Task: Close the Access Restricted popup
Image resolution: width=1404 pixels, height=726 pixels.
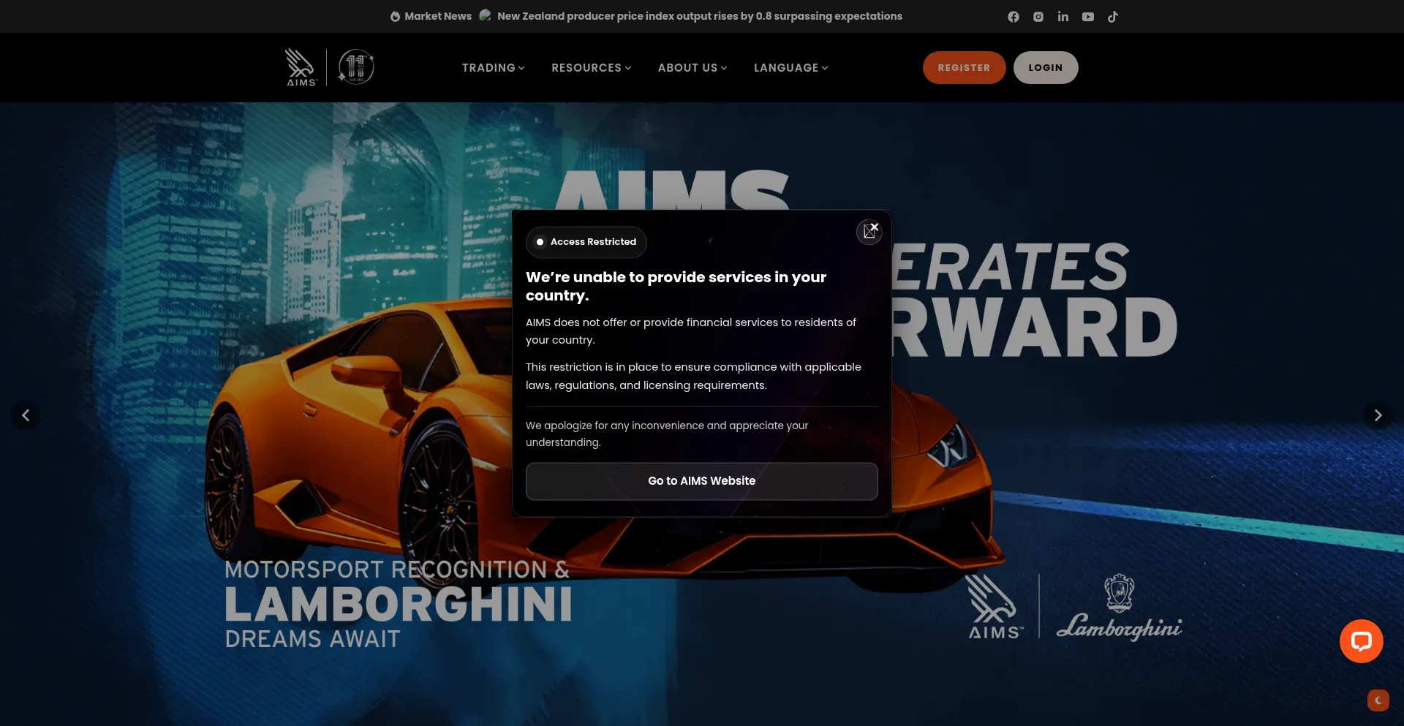Action: tap(869, 232)
